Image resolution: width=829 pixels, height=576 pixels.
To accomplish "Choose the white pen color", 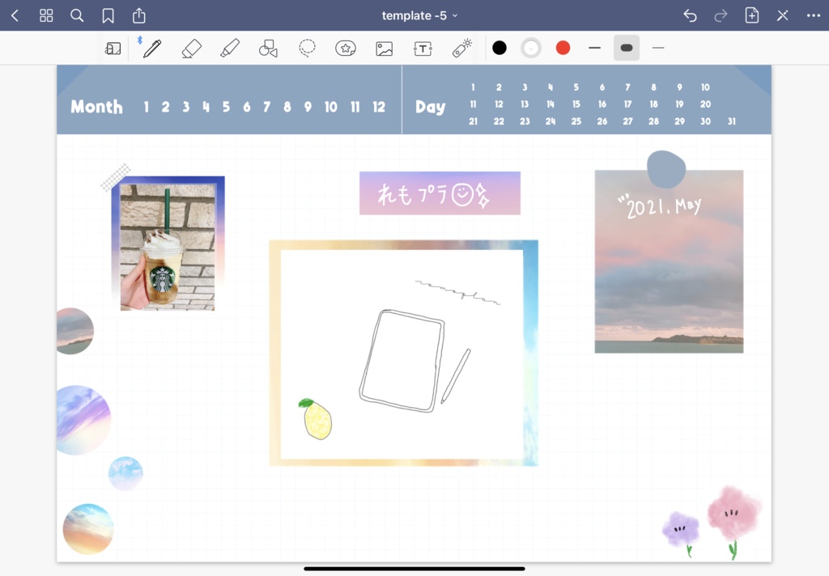I will (531, 48).
